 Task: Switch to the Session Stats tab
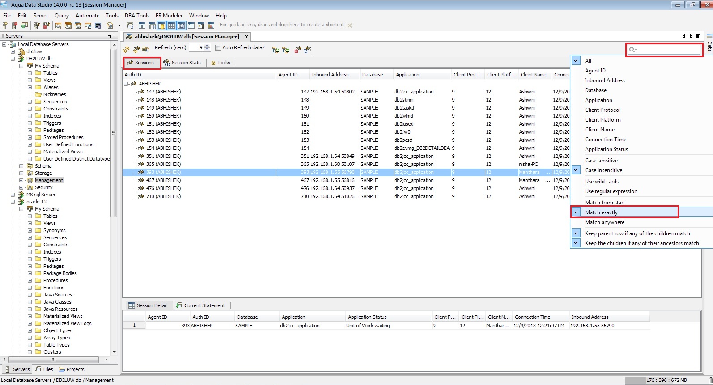click(182, 63)
